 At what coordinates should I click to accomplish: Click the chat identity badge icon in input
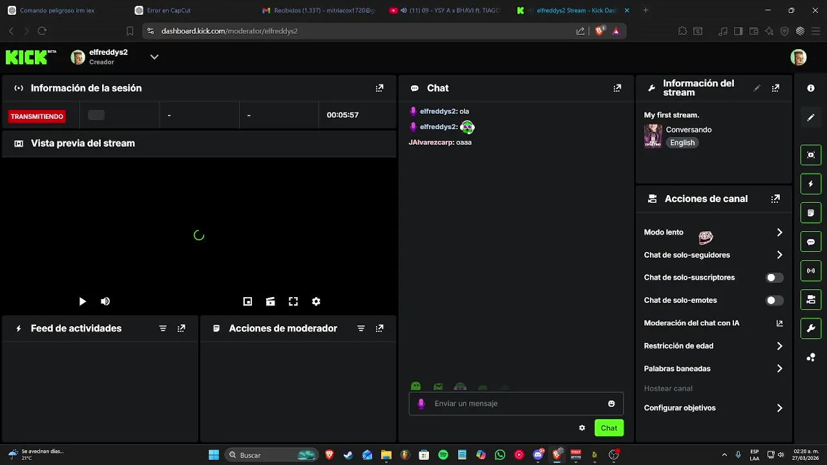(x=421, y=404)
